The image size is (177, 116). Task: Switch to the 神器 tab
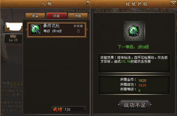(x=78, y=16)
